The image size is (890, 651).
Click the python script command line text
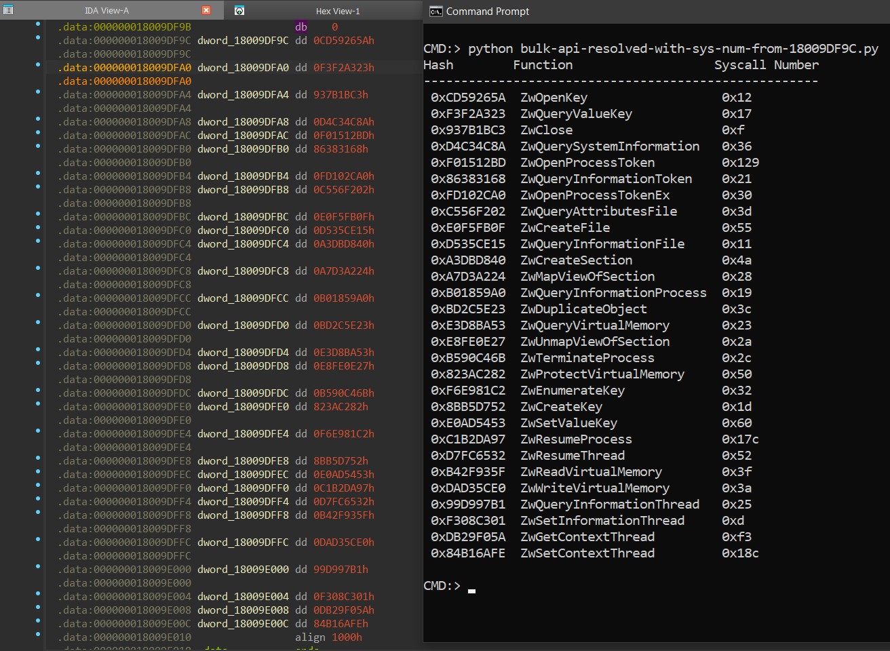click(x=673, y=49)
